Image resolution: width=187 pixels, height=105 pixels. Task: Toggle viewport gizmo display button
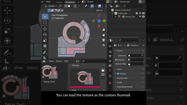coord(92,6)
